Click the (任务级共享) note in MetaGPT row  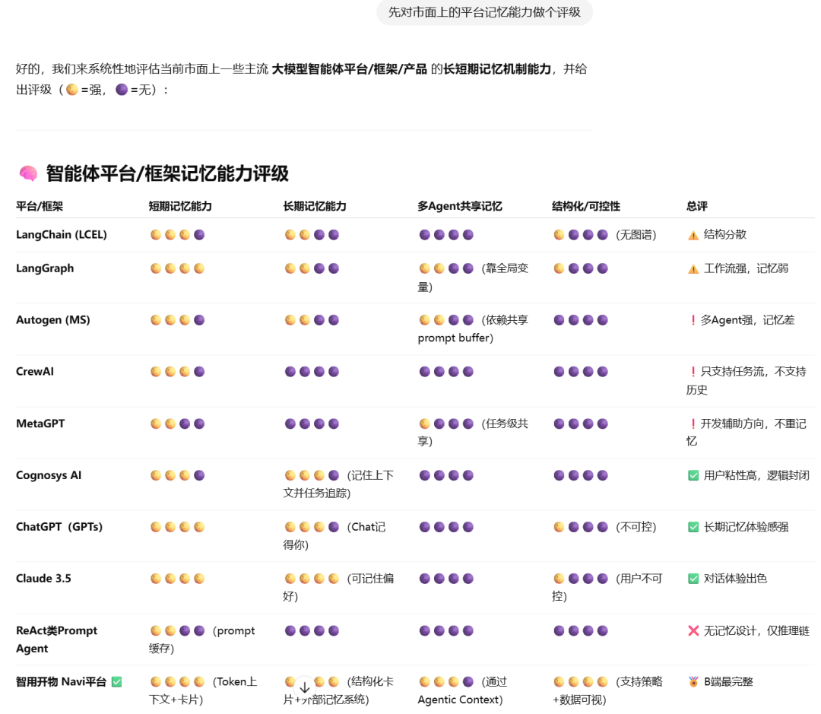coord(473,432)
